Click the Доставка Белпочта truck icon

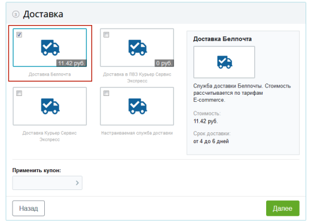click(50, 48)
